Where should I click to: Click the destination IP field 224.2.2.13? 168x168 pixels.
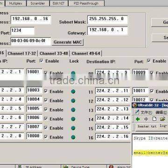tap(112, 109)
